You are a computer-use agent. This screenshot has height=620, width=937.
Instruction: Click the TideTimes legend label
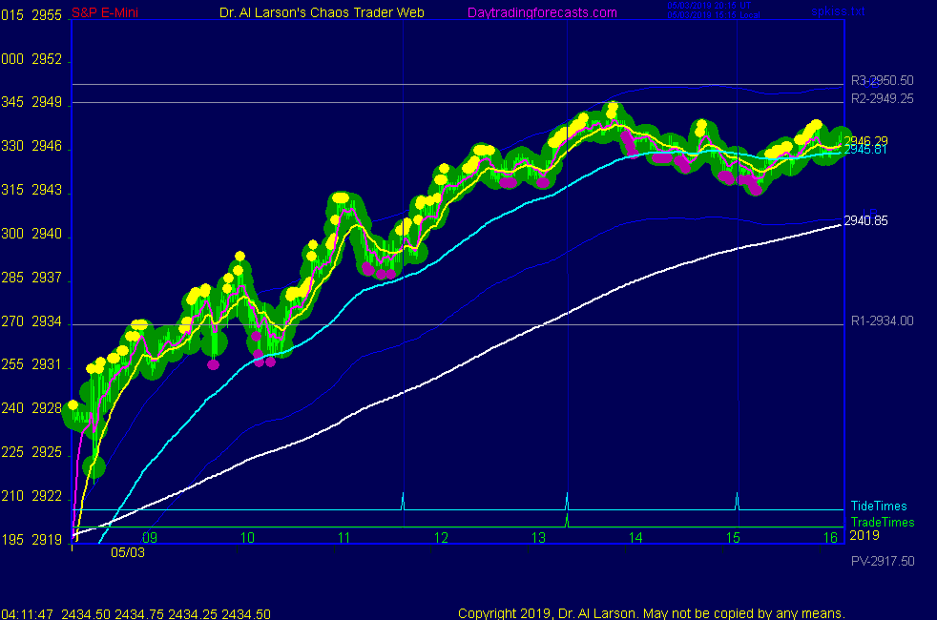879,506
